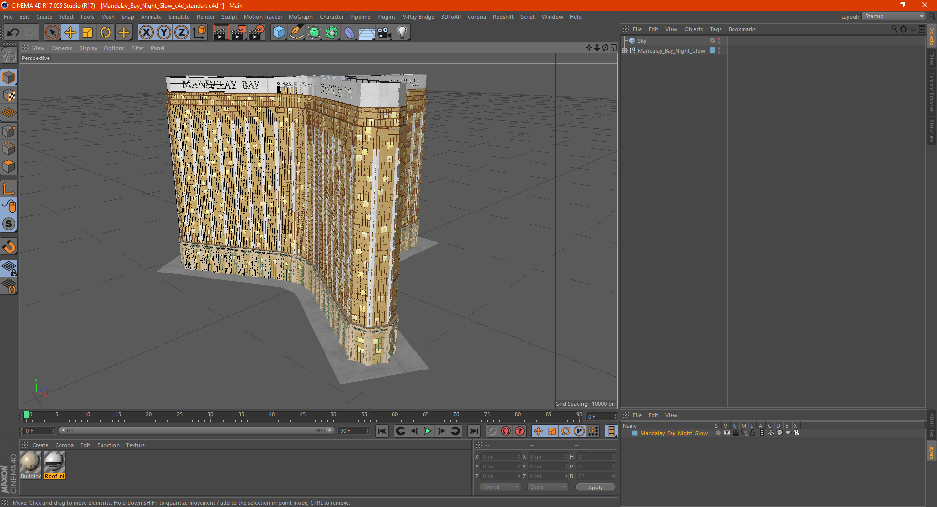Open viewport Cameras menu

(61, 48)
